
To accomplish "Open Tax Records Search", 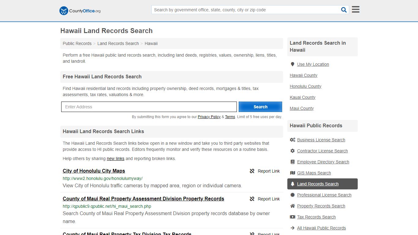I will click(x=316, y=217).
